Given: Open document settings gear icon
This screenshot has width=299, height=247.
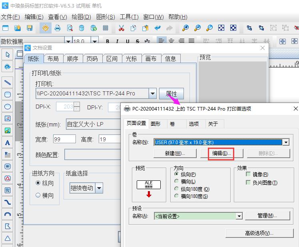Looking at the screenshot, I should (x=46, y=28).
